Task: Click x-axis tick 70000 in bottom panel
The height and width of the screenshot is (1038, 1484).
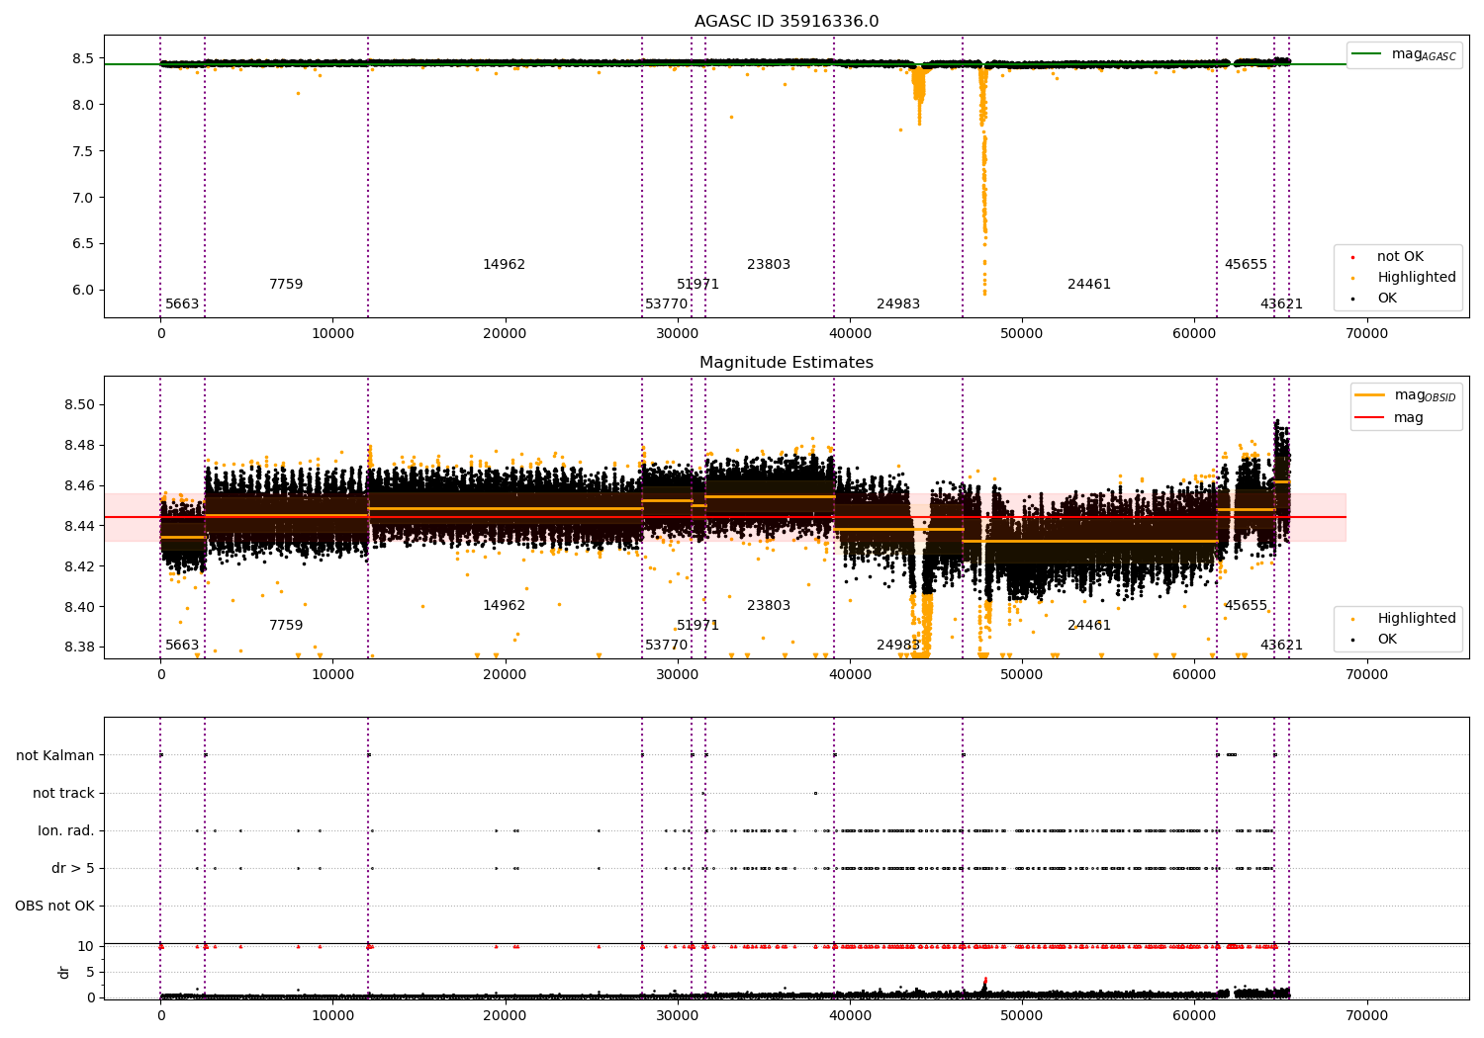Action: point(1367,1016)
